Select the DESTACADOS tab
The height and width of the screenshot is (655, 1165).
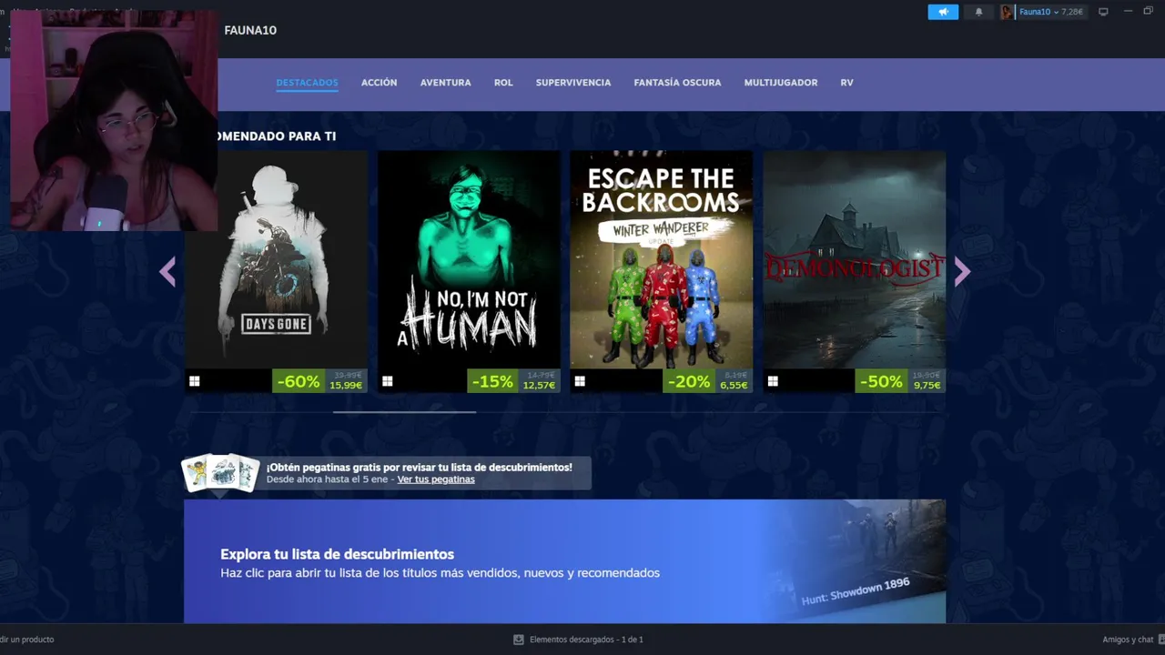(x=307, y=83)
